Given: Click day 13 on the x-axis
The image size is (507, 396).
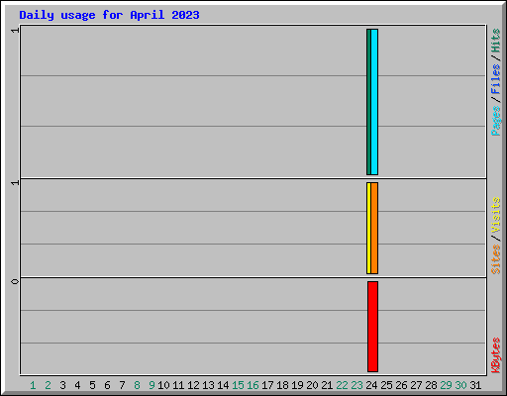Looking at the screenshot, I should tap(208, 385).
